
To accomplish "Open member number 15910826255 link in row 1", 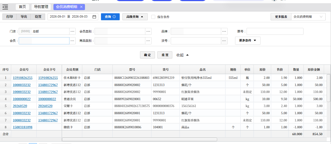I will point(23,78).
